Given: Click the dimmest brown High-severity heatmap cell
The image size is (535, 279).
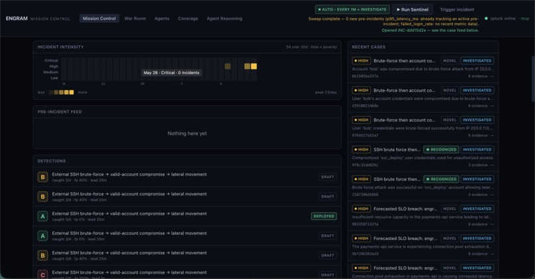Looking at the screenshot, I should pos(228,66).
